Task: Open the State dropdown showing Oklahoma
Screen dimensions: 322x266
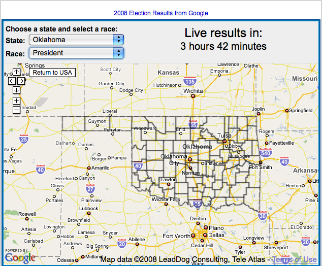Action: (77, 40)
